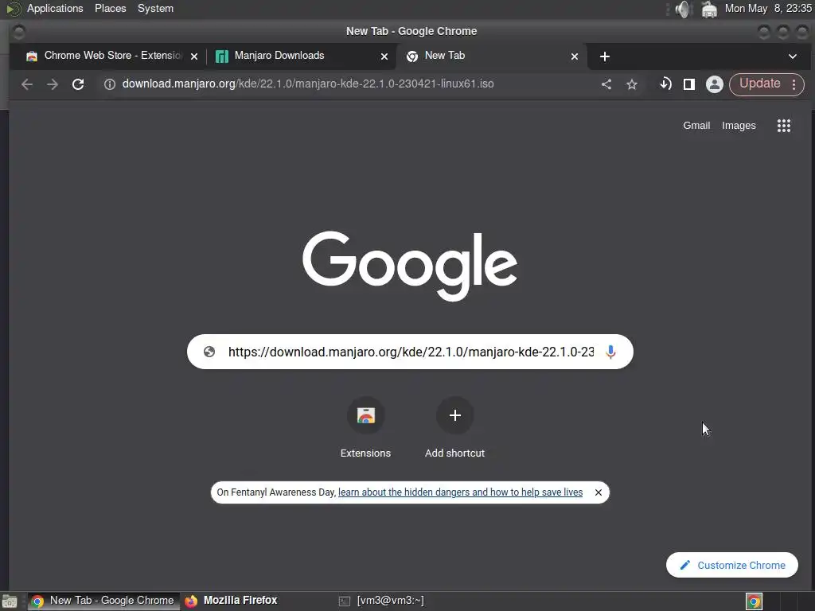Open the Gmail link
Image resolution: width=815 pixels, height=611 pixels.
click(x=696, y=125)
